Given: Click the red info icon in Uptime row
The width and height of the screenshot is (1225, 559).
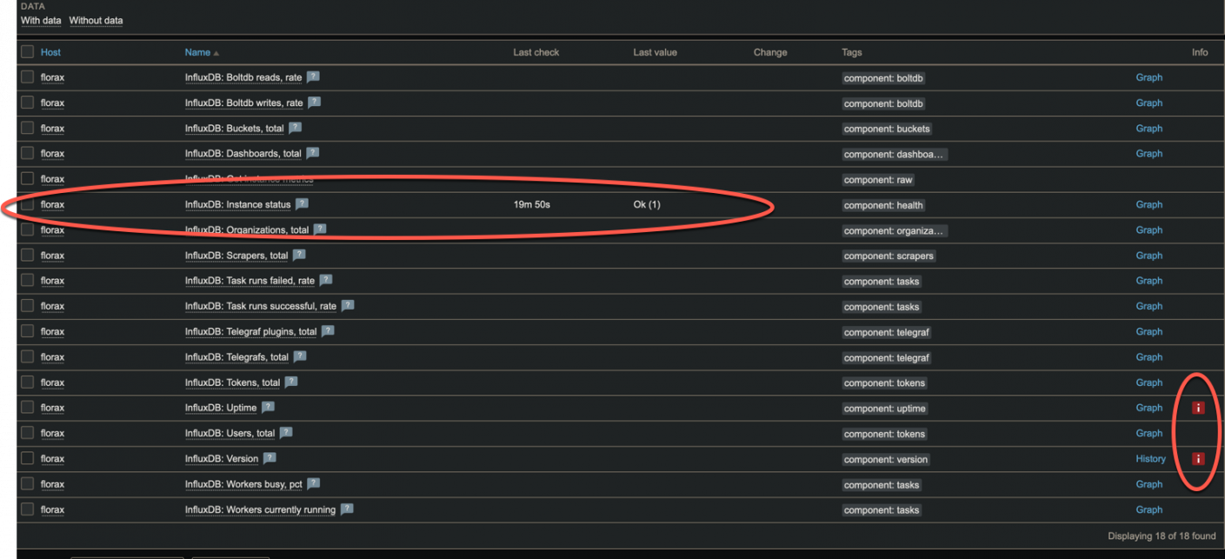Looking at the screenshot, I should (1198, 408).
